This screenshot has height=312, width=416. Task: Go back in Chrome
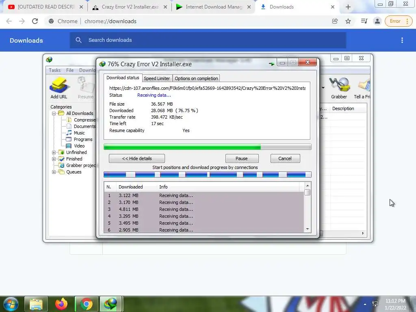coord(9,21)
